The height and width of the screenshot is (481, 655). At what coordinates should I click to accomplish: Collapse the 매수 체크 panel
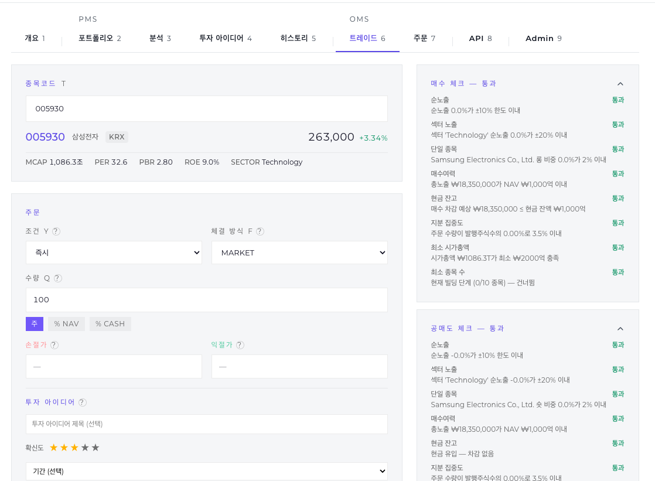[x=620, y=84]
